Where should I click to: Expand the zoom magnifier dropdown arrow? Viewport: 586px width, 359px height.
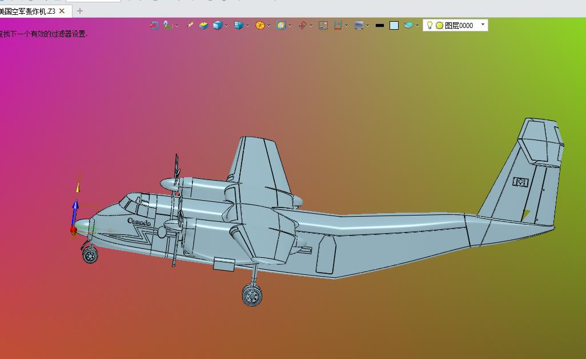tap(290, 26)
